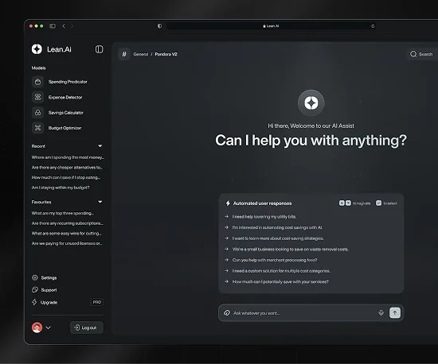Open favourite 'Are we paying for unused licenses'
438x364 pixels.
tap(67, 243)
